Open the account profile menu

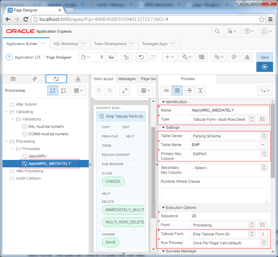266,31
